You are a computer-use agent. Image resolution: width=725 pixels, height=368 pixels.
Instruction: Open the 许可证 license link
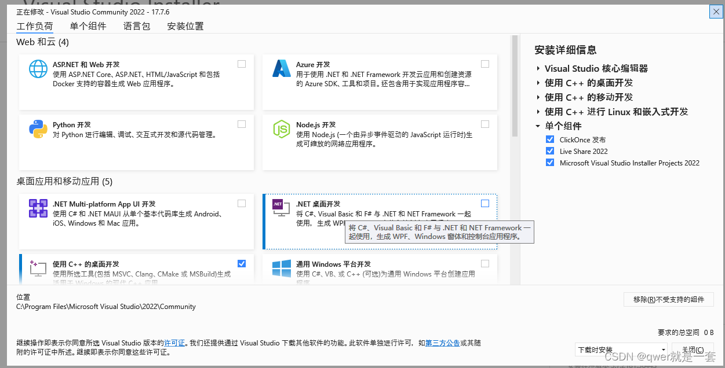point(174,343)
